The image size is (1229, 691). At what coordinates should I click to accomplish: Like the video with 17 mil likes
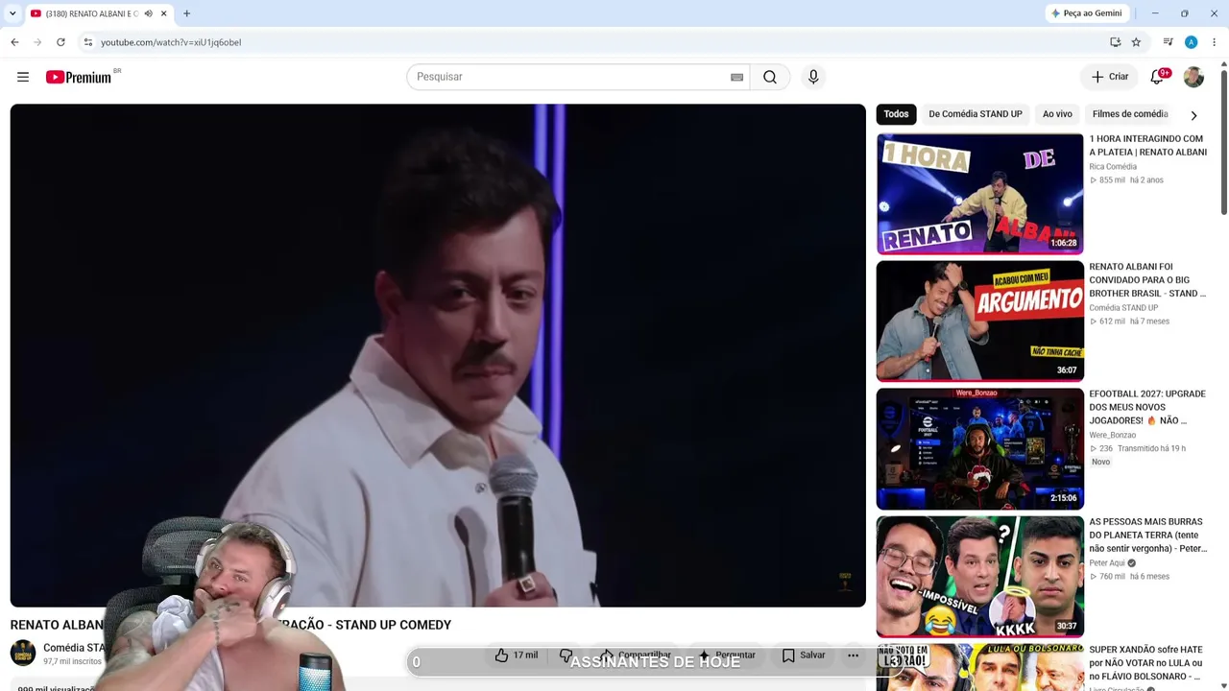pos(516,655)
